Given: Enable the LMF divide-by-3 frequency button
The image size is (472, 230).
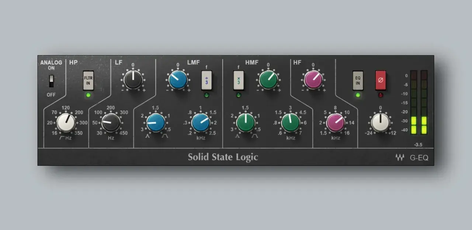Looking at the screenshot, I should pos(206,80).
